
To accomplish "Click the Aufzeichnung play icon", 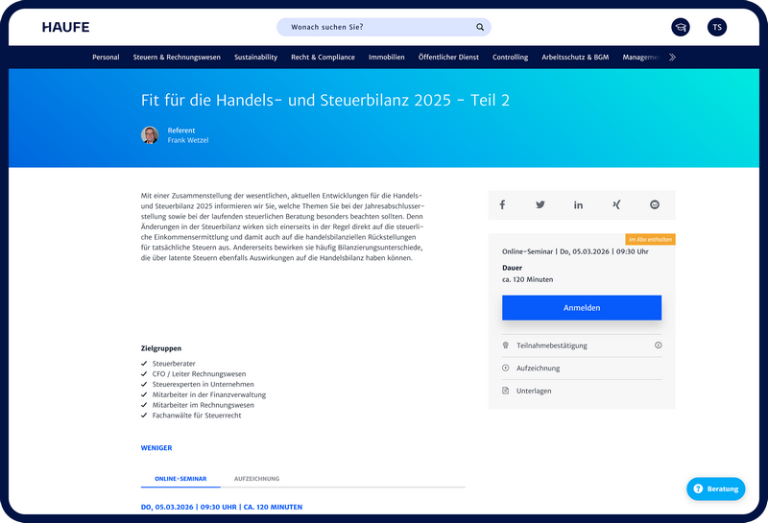I will [506, 368].
